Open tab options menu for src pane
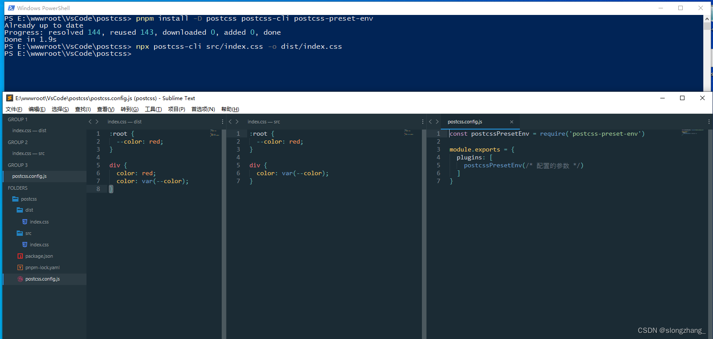Image resolution: width=713 pixels, height=339 pixels. tap(423, 122)
